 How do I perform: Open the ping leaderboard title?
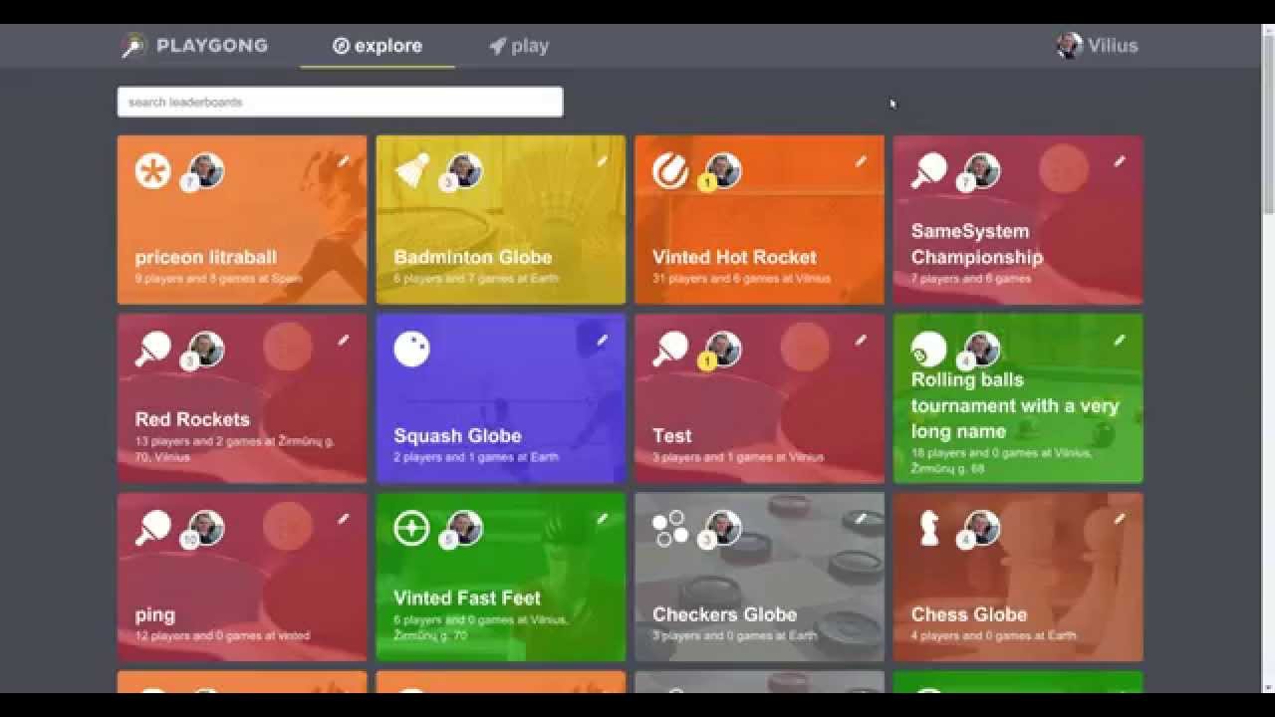(155, 614)
